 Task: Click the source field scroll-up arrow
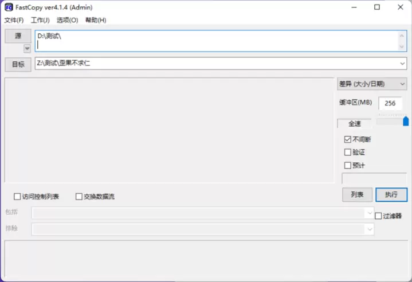pyautogui.click(x=402, y=36)
